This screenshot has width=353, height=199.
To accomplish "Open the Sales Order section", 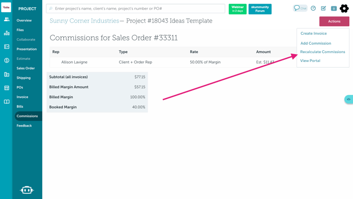I will pyautogui.click(x=26, y=68).
